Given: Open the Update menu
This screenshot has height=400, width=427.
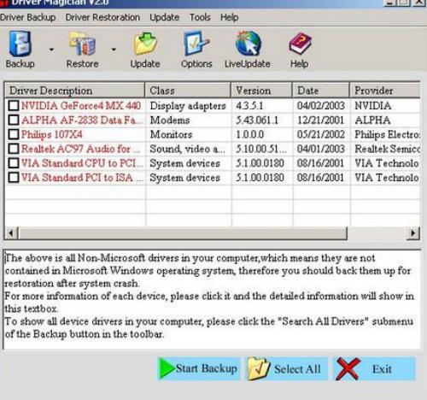Looking at the screenshot, I should [165, 17].
